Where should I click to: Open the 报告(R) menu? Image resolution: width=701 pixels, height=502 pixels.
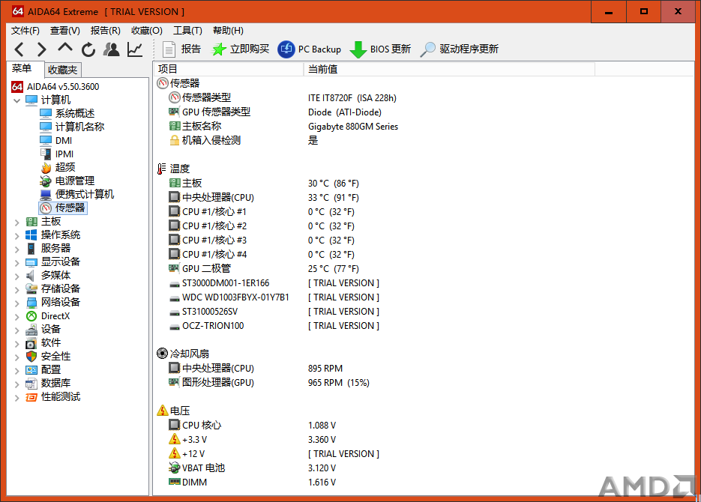point(106,31)
